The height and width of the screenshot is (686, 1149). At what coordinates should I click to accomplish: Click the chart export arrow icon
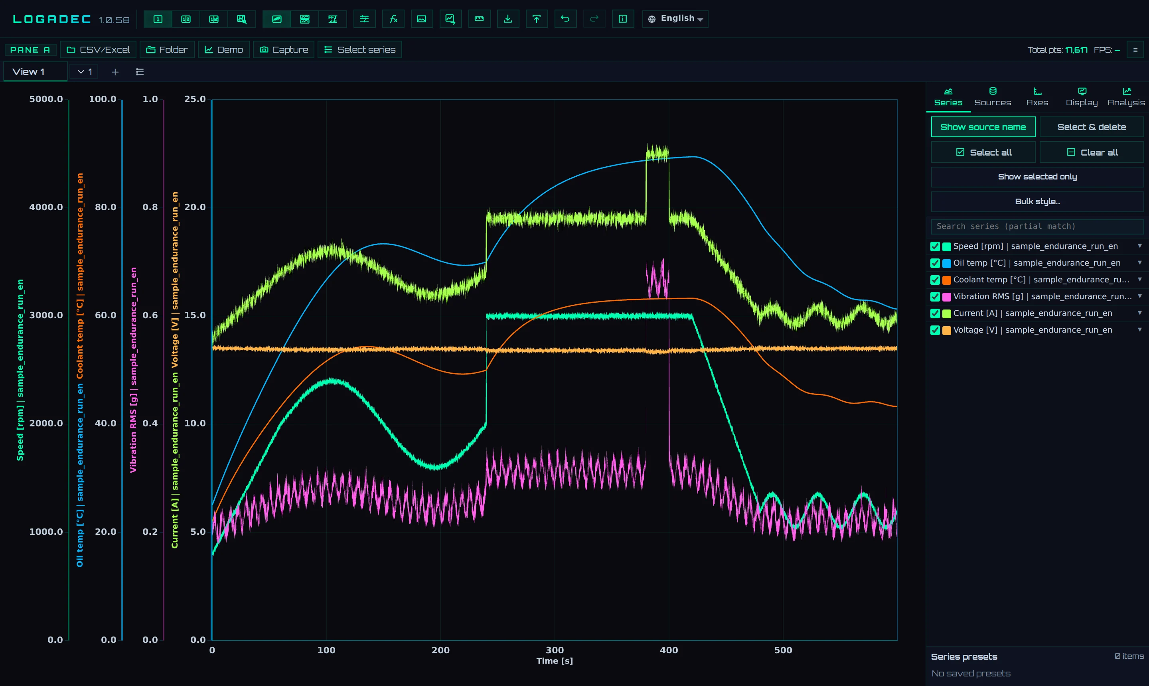tap(450, 19)
